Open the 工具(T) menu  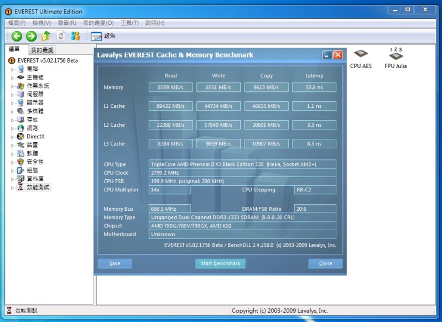pos(129,23)
